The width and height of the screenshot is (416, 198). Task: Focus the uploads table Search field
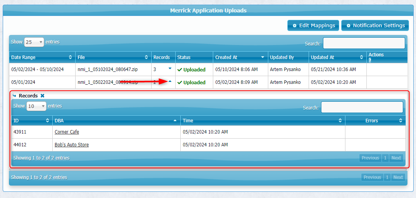364,43
